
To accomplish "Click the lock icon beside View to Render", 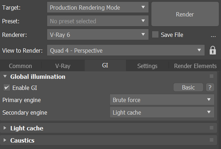I will (213, 51).
